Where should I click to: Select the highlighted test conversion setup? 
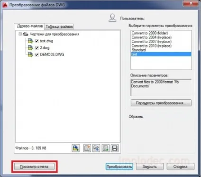pyautogui.click(x=161, y=54)
